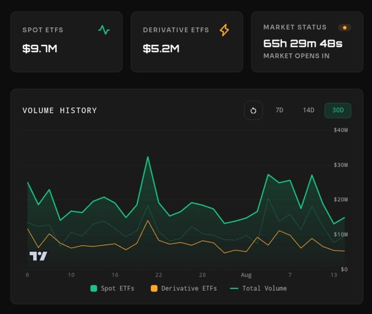The width and height of the screenshot is (372, 314).
Task: Click the 65h 29m 48s countdown timer
Action: [x=303, y=43]
